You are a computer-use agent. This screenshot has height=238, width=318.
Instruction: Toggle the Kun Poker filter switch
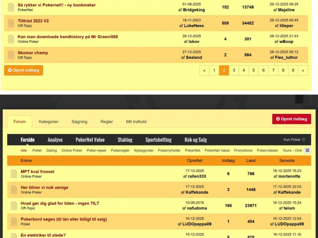[303, 140]
